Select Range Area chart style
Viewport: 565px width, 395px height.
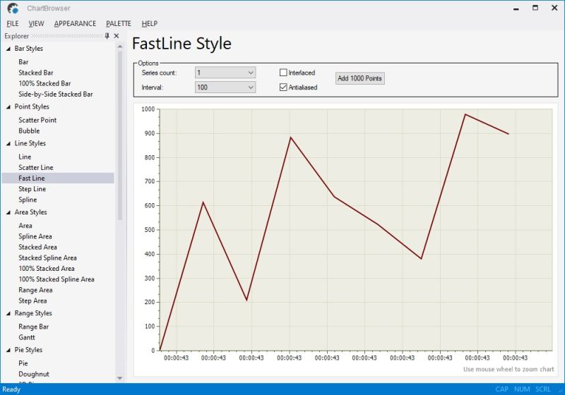coord(36,291)
